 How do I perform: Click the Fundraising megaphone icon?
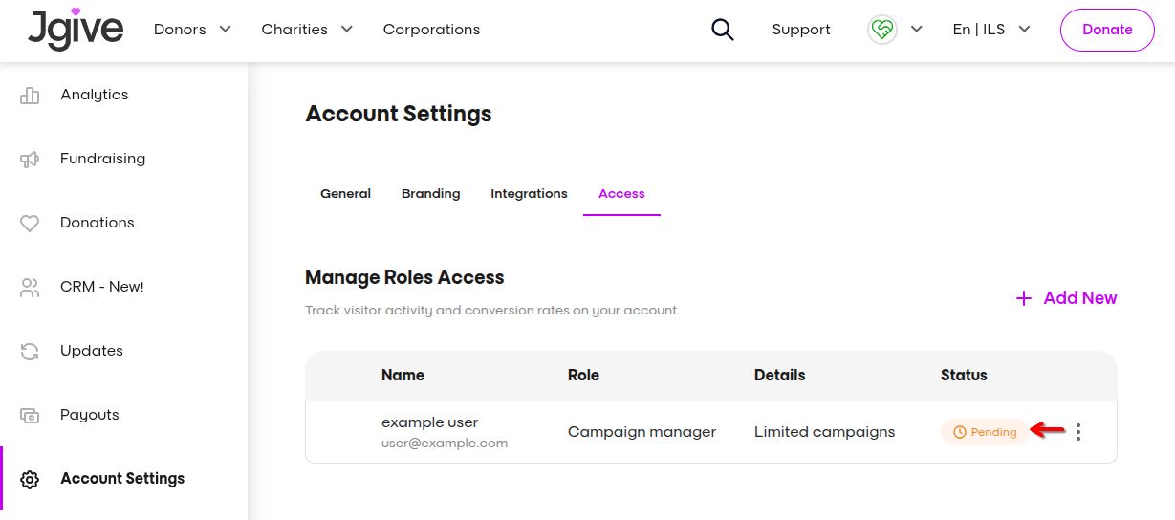click(30, 159)
